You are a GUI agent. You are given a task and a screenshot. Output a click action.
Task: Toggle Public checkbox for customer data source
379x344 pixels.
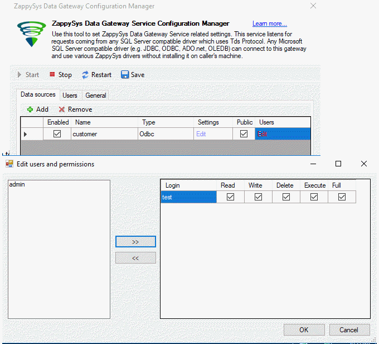click(244, 133)
